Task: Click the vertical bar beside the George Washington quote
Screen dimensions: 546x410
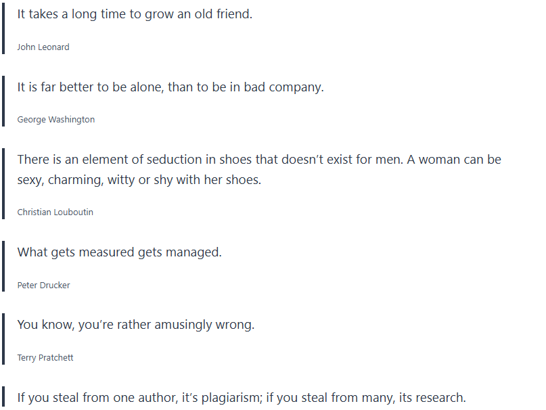Action: (3, 101)
